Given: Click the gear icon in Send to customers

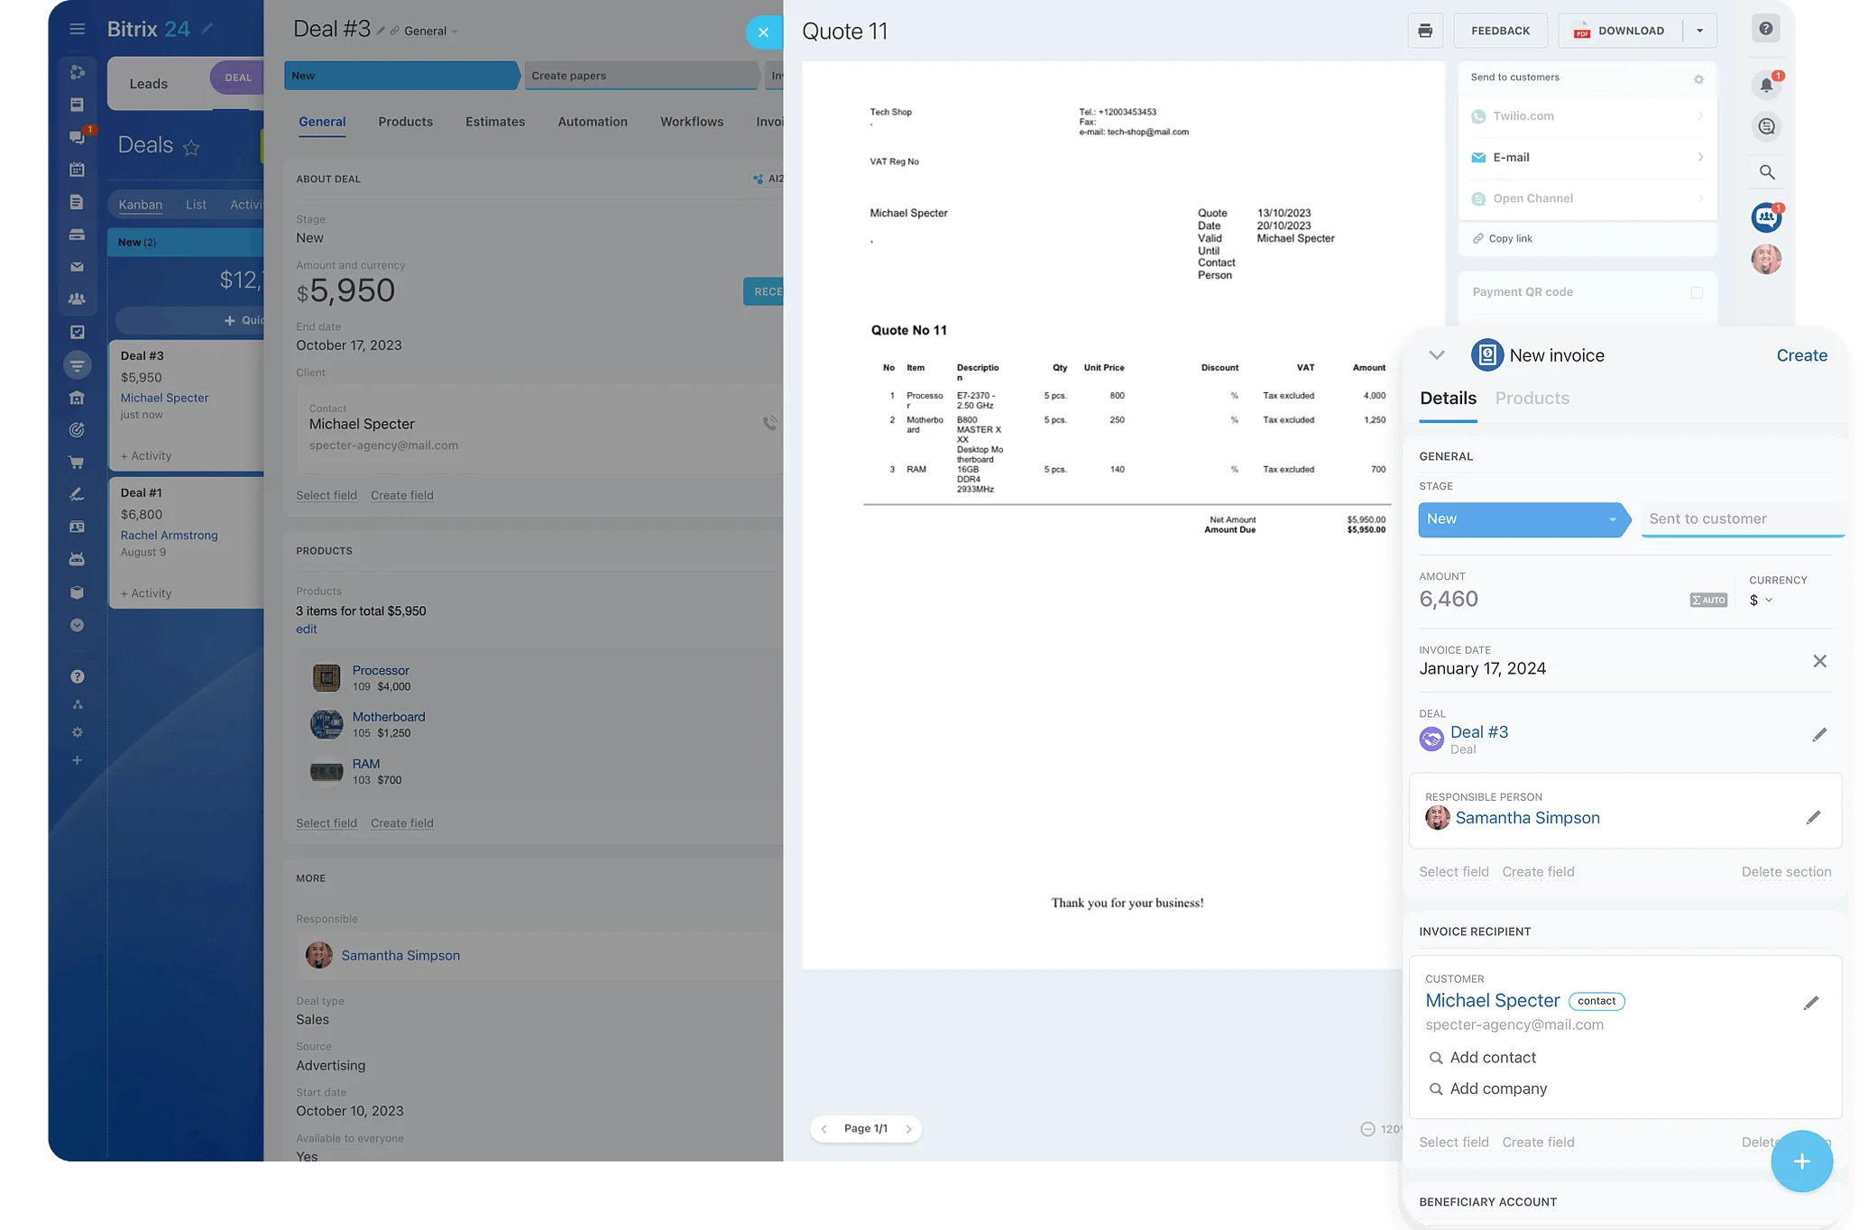Looking at the screenshot, I should click(1698, 79).
